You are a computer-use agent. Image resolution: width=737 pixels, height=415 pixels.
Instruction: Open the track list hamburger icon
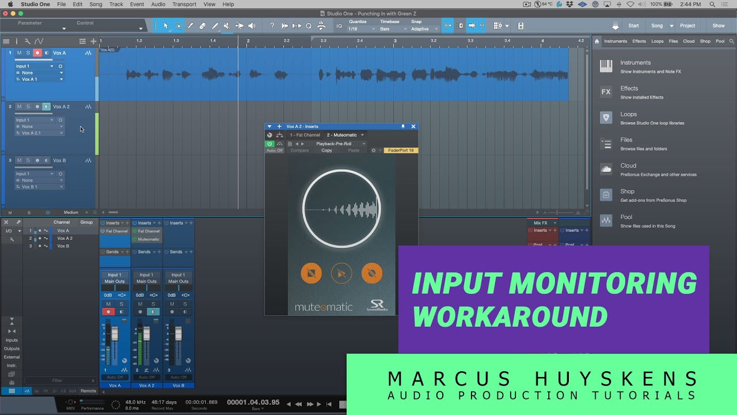pos(6,41)
